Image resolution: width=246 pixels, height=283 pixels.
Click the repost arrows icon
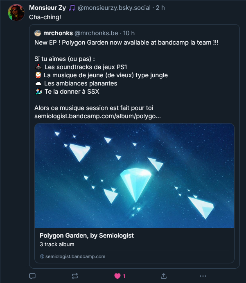(74, 276)
